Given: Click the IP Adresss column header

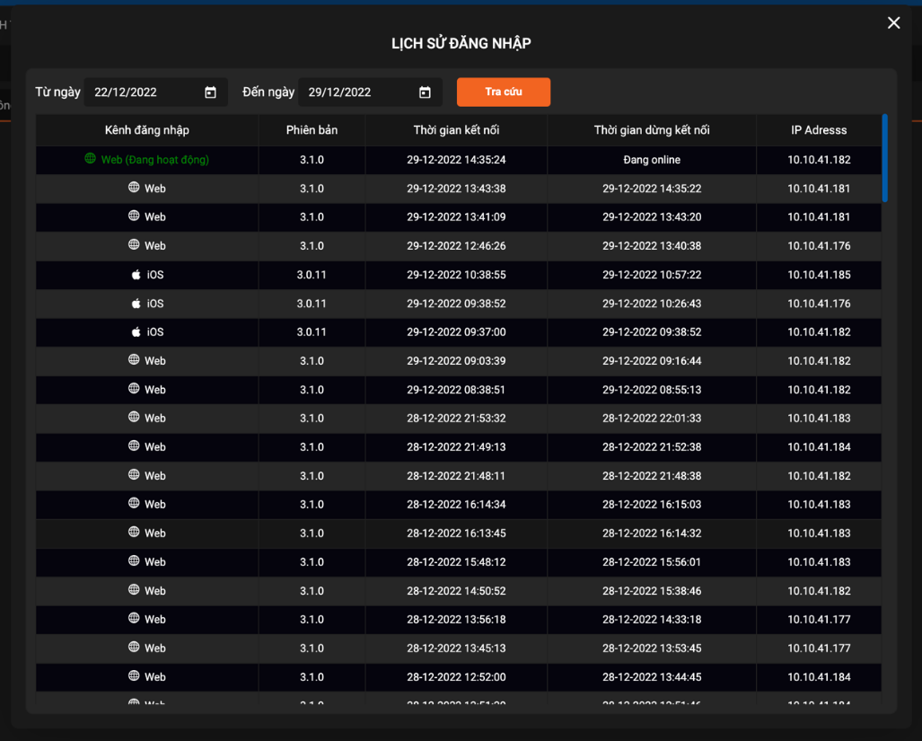Looking at the screenshot, I should click(x=819, y=130).
